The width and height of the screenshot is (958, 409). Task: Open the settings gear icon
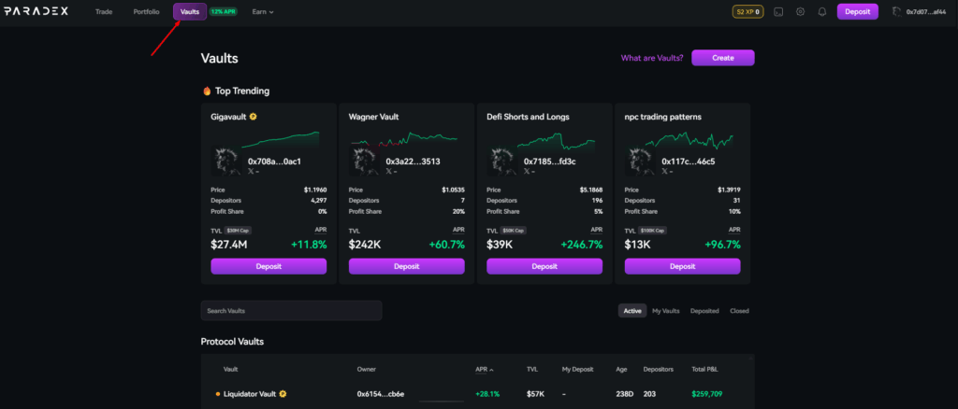click(801, 11)
